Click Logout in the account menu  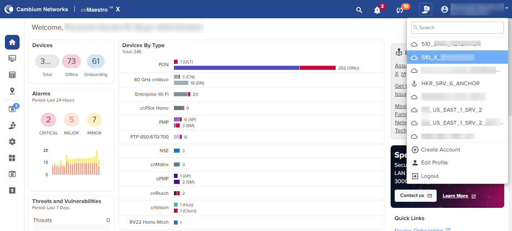point(430,176)
